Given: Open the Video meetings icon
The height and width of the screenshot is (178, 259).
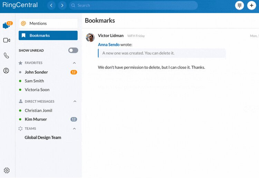Looking at the screenshot, I should 7,40.
